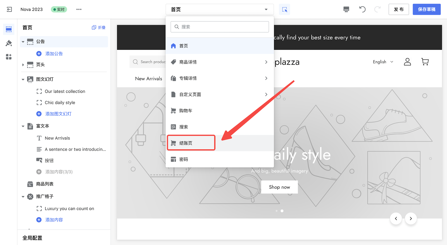Click the 保存草稿 button
447x245 pixels.
click(x=426, y=10)
